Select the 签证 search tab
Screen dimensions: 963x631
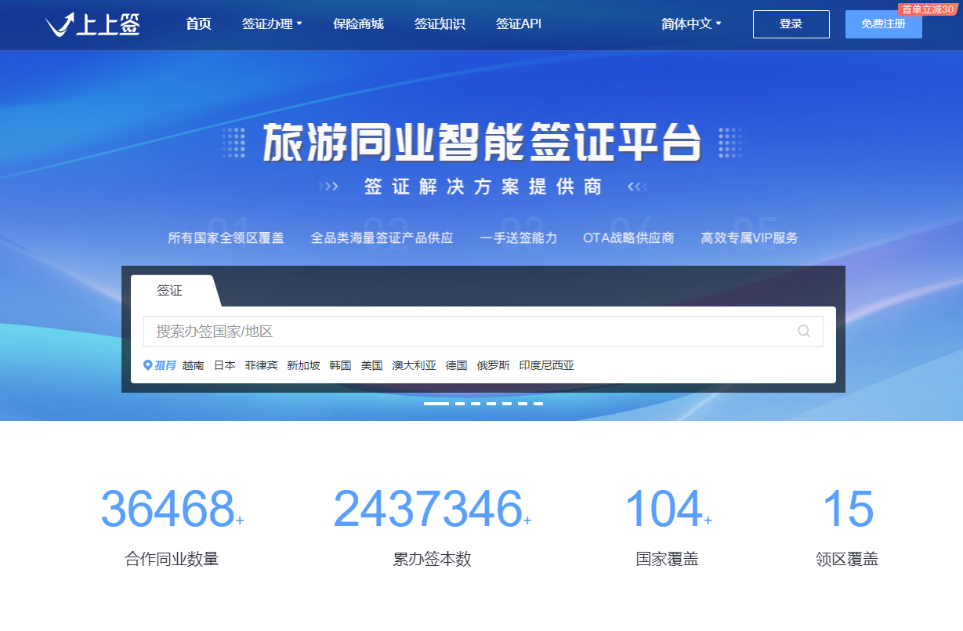coord(170,291)
